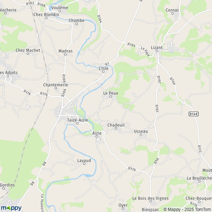Click the Lavaud hamlet marker
This screenshot has width=212, height=212.
[84, 164]
